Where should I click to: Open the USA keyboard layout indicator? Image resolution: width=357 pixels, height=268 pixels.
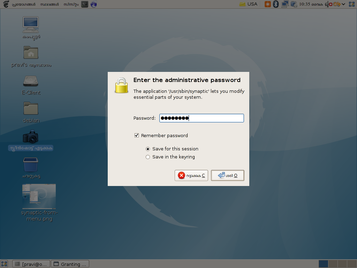point(248,4)
